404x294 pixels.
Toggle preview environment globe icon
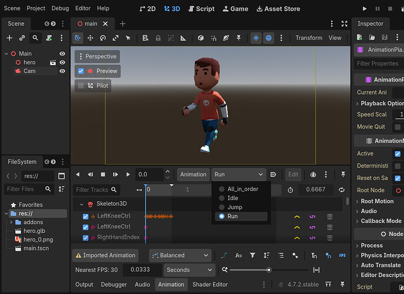[x=269, y=38]
